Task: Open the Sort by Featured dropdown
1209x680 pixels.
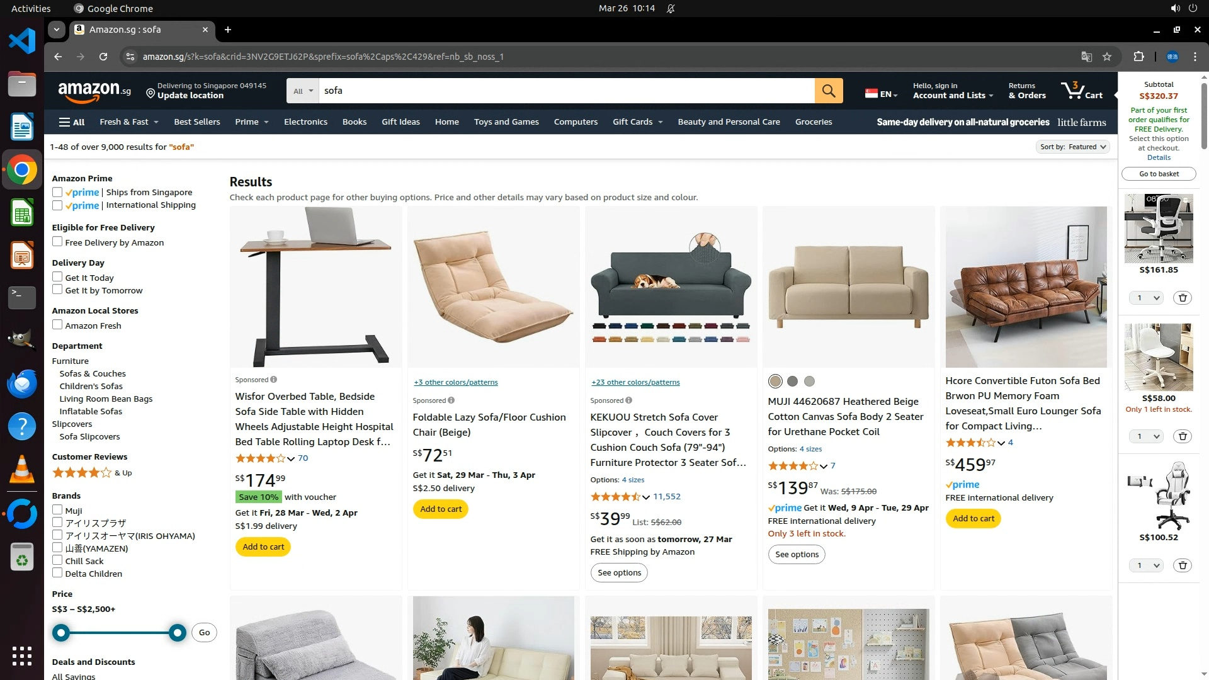Action: pos(1072,147)
